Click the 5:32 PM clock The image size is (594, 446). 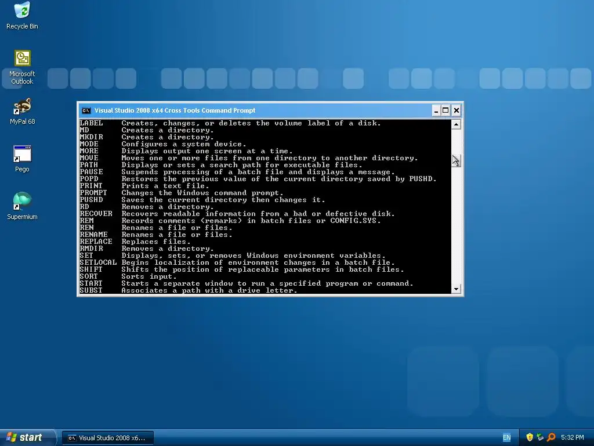[x=573, y=438]
